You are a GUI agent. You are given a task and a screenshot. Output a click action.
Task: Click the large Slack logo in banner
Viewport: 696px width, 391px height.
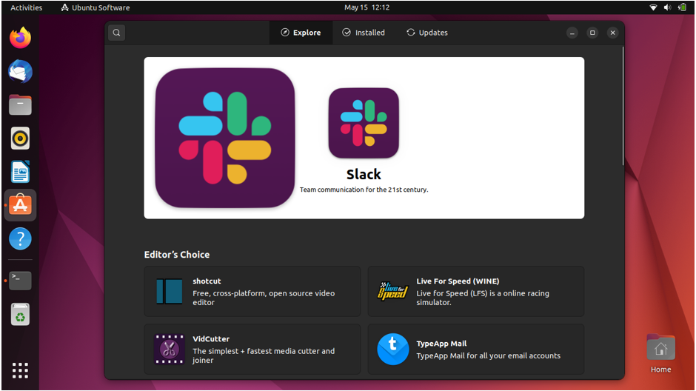click(x=224, y=138)
